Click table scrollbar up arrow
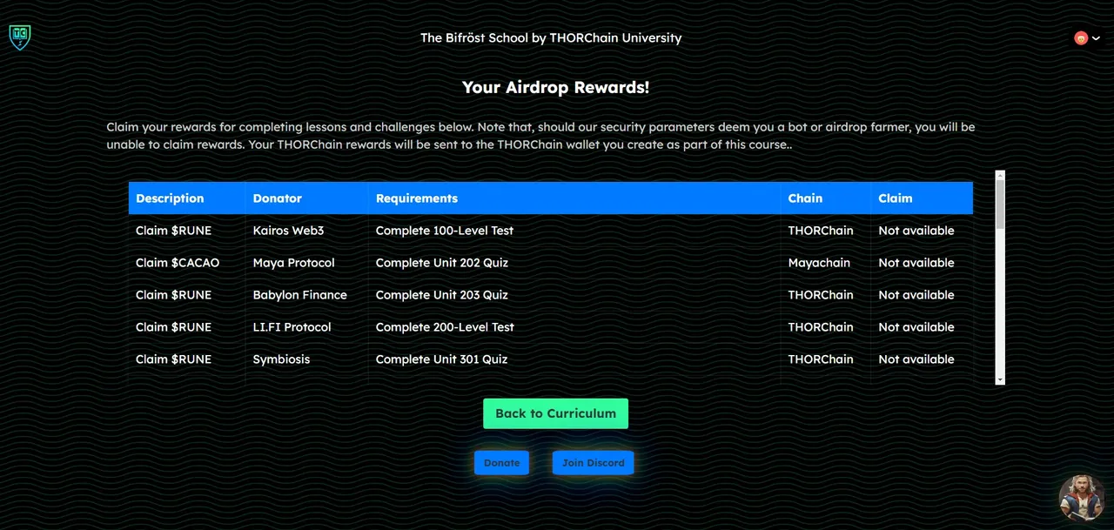Viewport: 1114px width, 530px height. pos(1000,175)
